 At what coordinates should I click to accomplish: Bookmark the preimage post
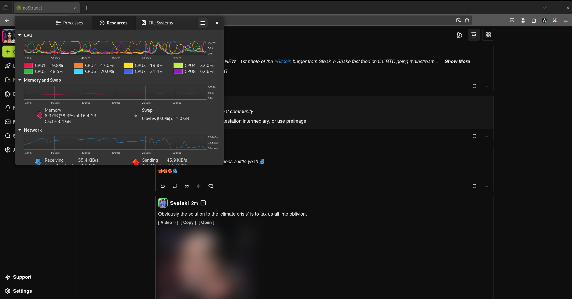point(474,136)
